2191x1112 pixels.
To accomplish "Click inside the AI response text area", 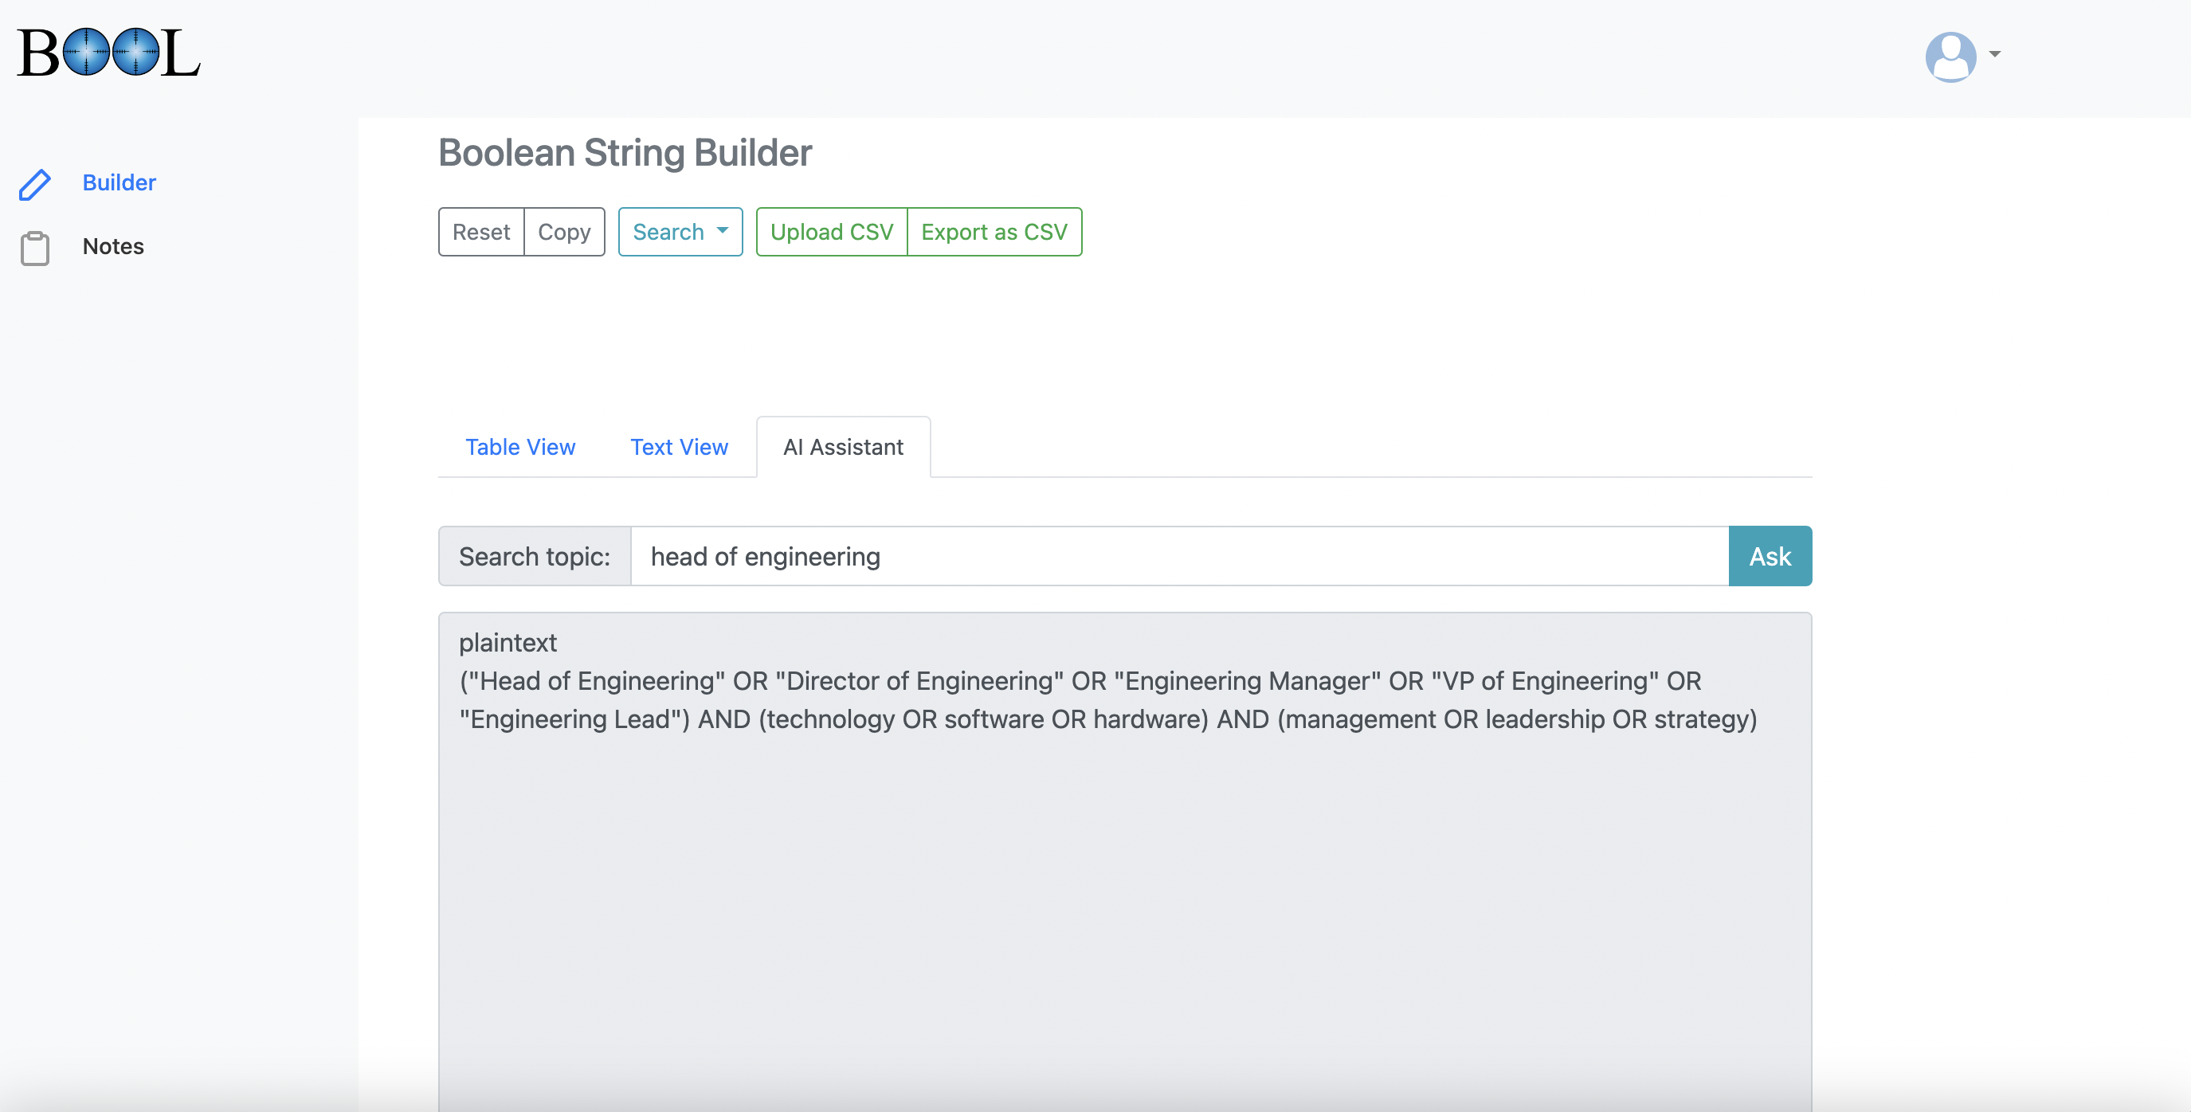I will point(1124,861).
